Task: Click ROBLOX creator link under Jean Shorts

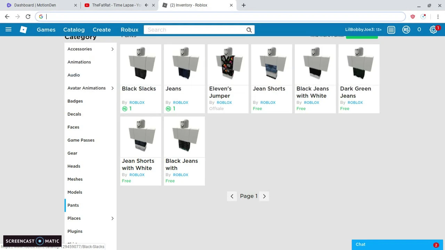Action: [x=268, y=103]
